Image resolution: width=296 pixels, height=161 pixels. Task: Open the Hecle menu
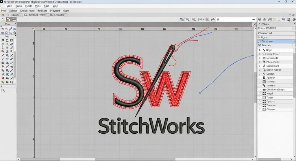[29, 6]
